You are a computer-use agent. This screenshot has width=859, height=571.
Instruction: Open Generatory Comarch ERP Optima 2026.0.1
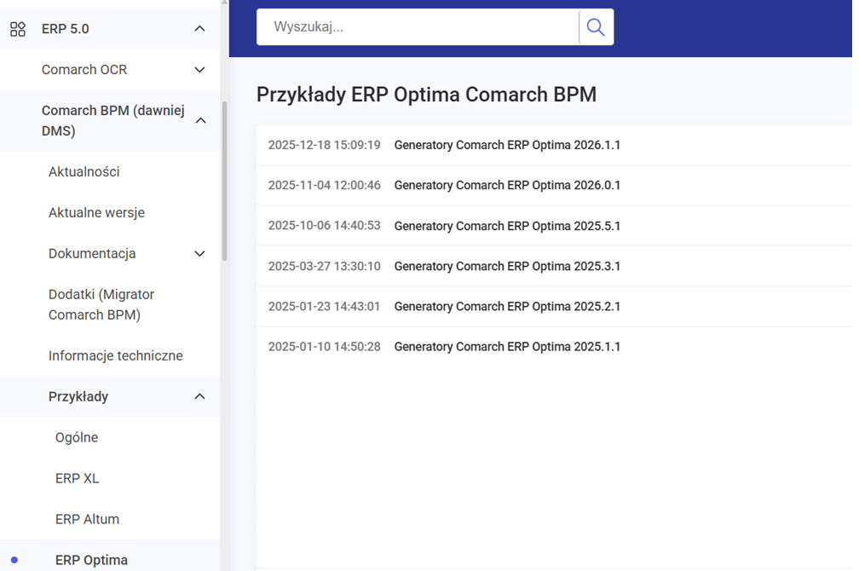pyautogui.click(x=507, y=186)
